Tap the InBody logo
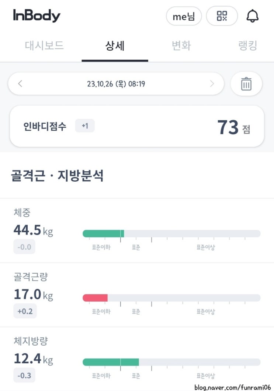274x391 pixels. pyautogui.click(x=37, y=16)
